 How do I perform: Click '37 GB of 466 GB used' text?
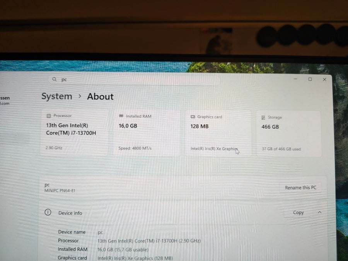[281, 149]
